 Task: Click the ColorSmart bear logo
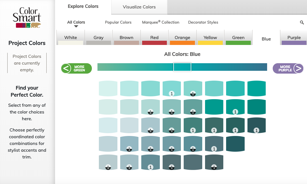tap(27, 18)
